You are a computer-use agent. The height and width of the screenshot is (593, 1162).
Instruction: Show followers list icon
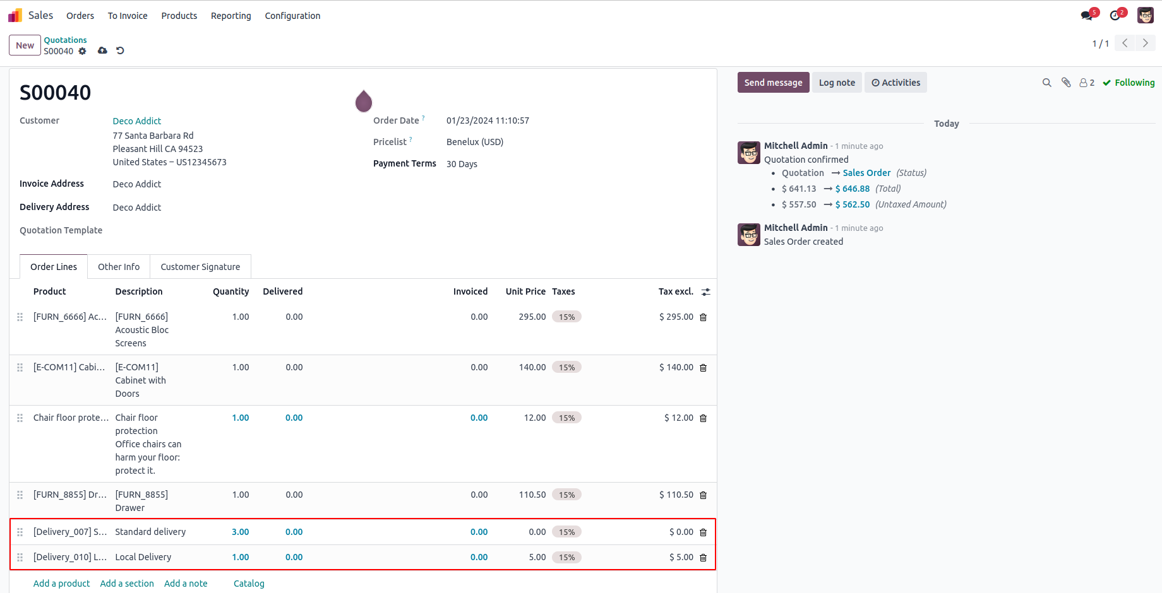[x=1086, y=83]
